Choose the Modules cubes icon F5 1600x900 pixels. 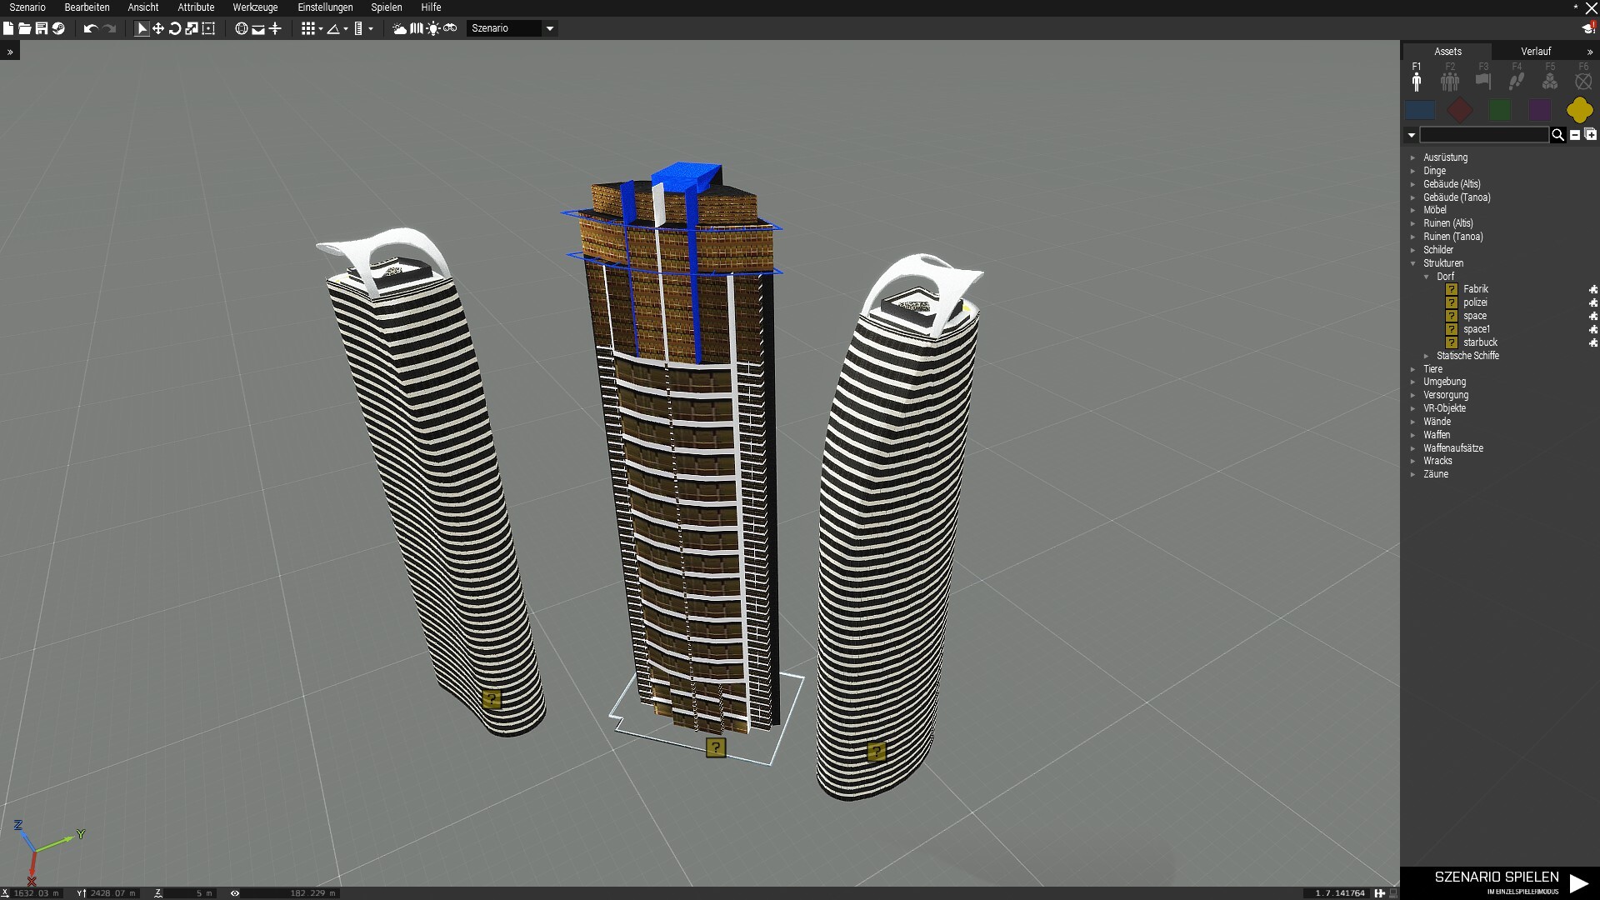(1550, 80)
